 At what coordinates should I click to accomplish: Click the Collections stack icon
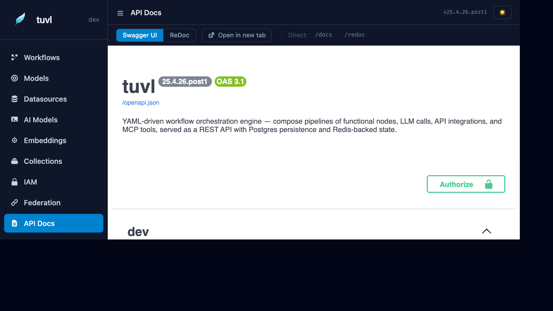pyautogui.click(x=15, y=161)
